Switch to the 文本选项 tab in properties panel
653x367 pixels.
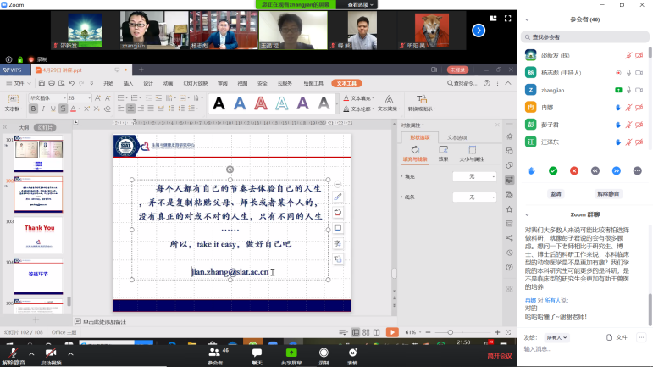(x=457, y=137)
